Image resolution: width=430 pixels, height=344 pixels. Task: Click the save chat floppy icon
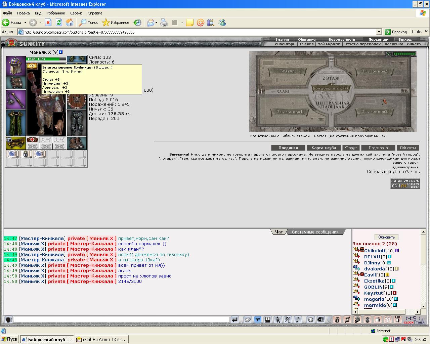coord(267,319)
